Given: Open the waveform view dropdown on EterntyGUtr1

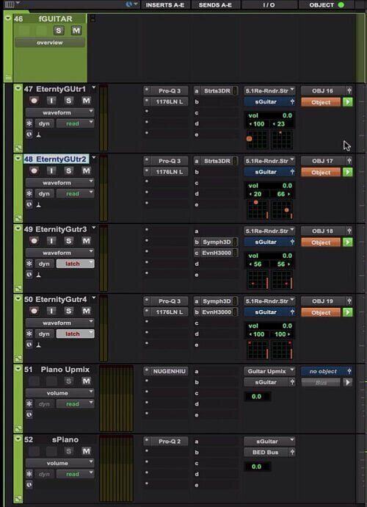Looking at the screenshot, I should point(59,112).
